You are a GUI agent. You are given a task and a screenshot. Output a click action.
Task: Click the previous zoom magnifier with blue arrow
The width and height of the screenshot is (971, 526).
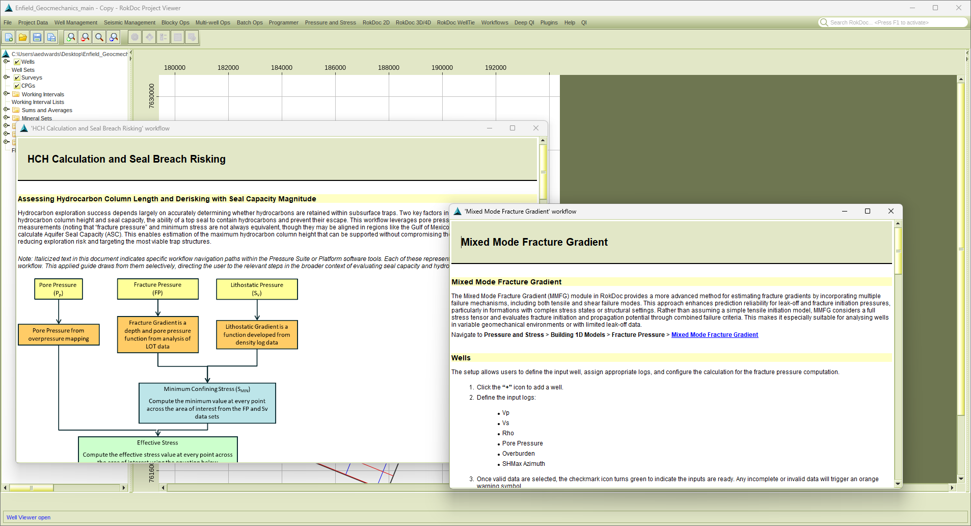(114, 37)
